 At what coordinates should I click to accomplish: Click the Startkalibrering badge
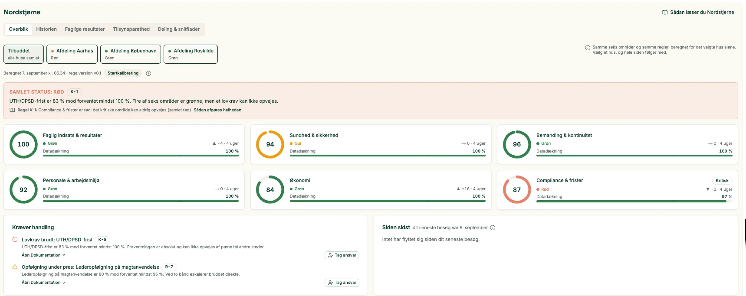(x=123, y=73)
